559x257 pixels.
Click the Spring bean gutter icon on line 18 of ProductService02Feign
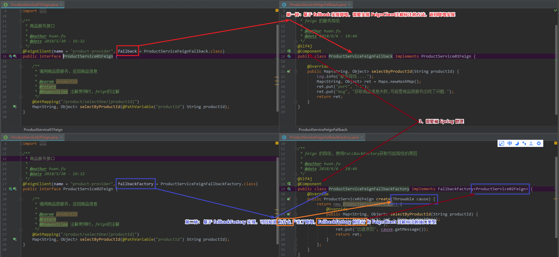click(x=10, y=189)
